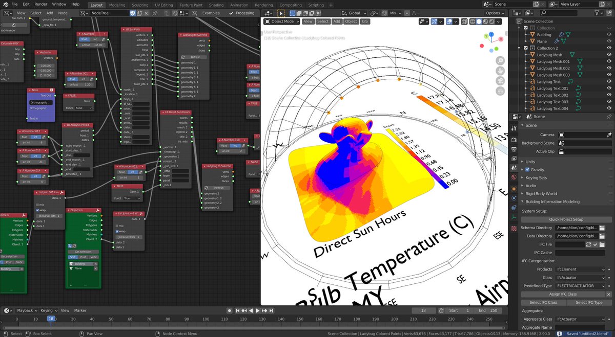Toggle Collection 2 exclude checkbox
Screen dimensions: 615x337
[x=526, y=48]
